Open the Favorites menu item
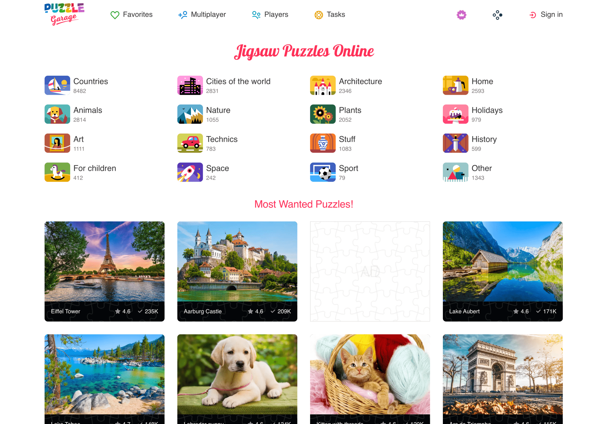Image resolution: width=605 pixels, height=424 pixels. pyautogui.click(x=131, y=15)
